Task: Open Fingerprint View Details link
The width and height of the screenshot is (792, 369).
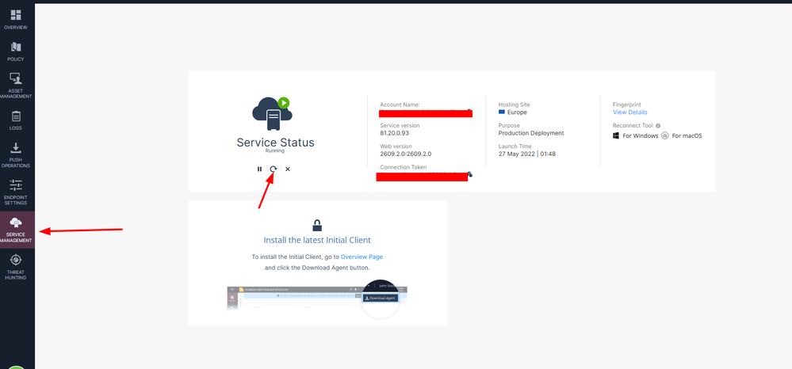Action: [629, 112]
